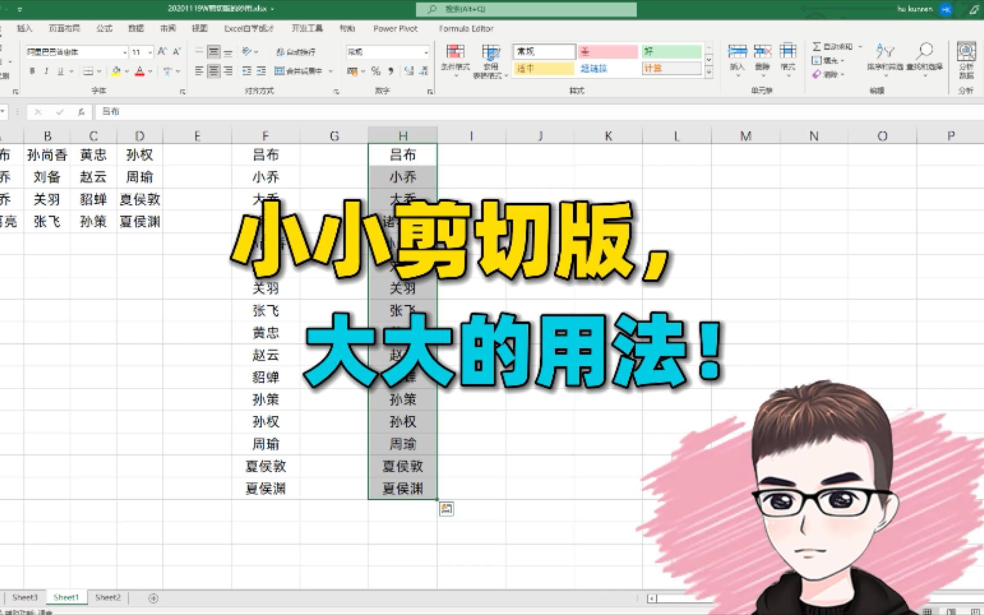The image size is (984, 615).
Task: Select the Bold formatting icon
Action: pos(33,71)
